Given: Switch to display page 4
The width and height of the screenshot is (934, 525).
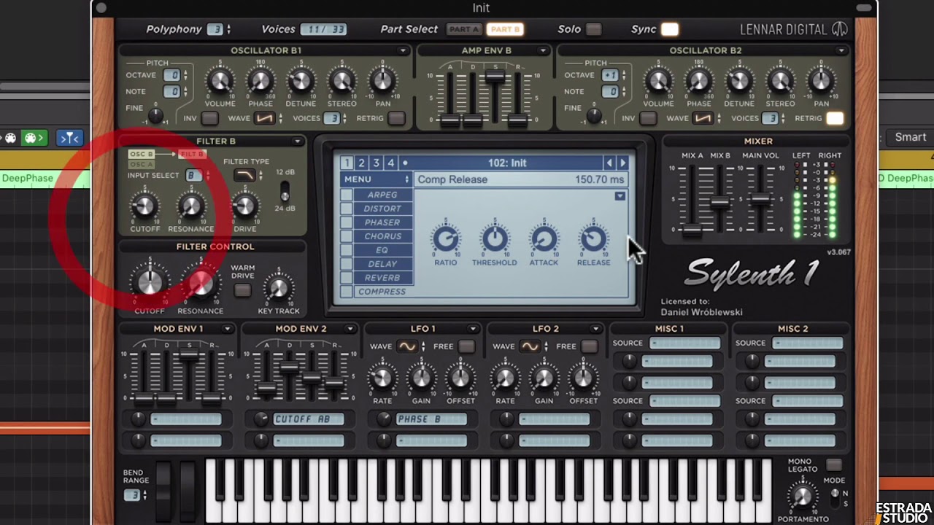Looking at the screenshot, I should [x=391, y=163].
